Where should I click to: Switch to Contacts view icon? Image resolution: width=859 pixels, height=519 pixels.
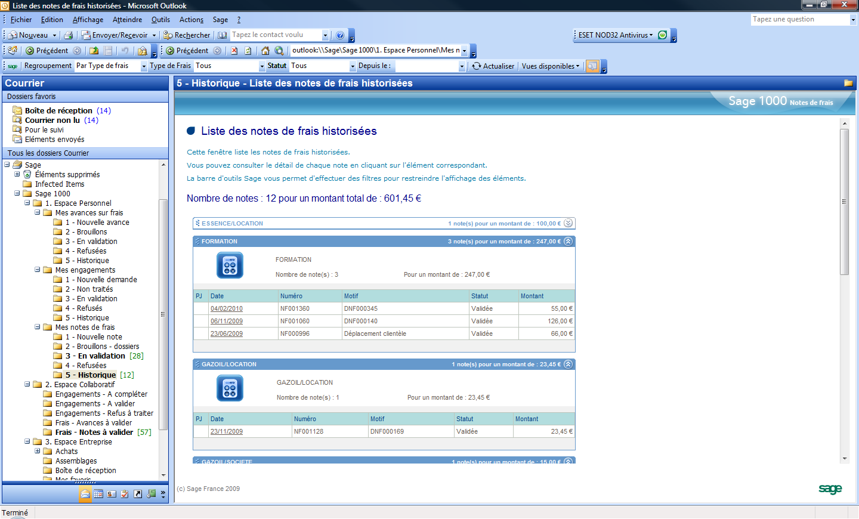pos(112,494)
